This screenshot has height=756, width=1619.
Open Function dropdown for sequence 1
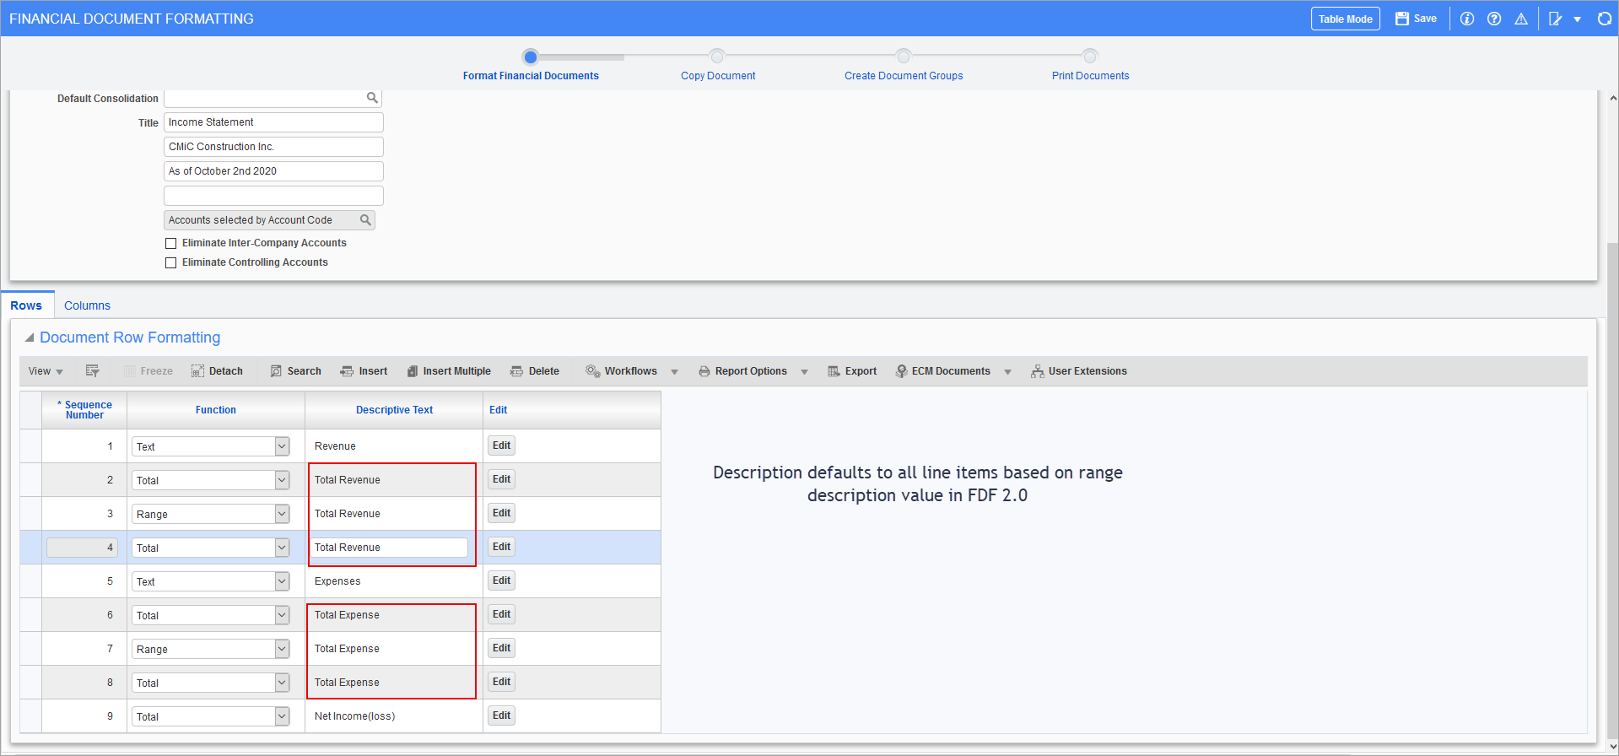tap(282, 446)
